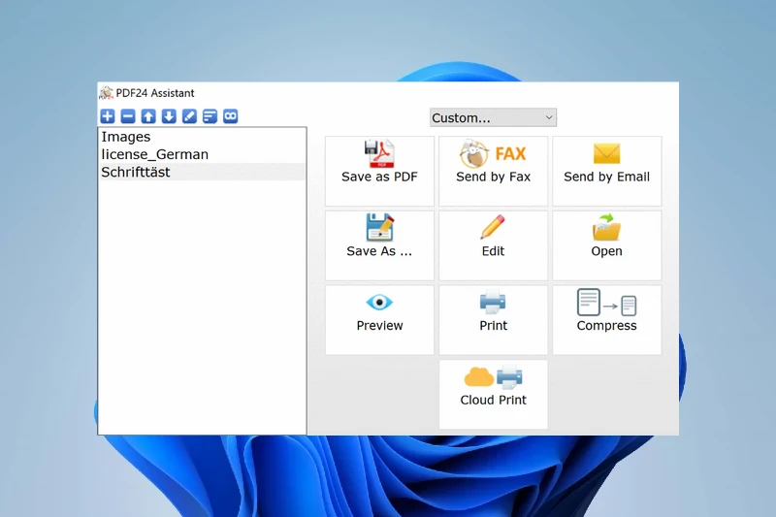The width and height of the screenshot is (776, 517).
Task: Click the move up arrow icon
Action: (x=148, y=116)
